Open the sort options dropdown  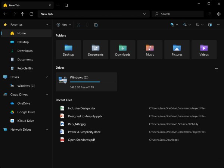pyautogui.click(x=187, y=25)
